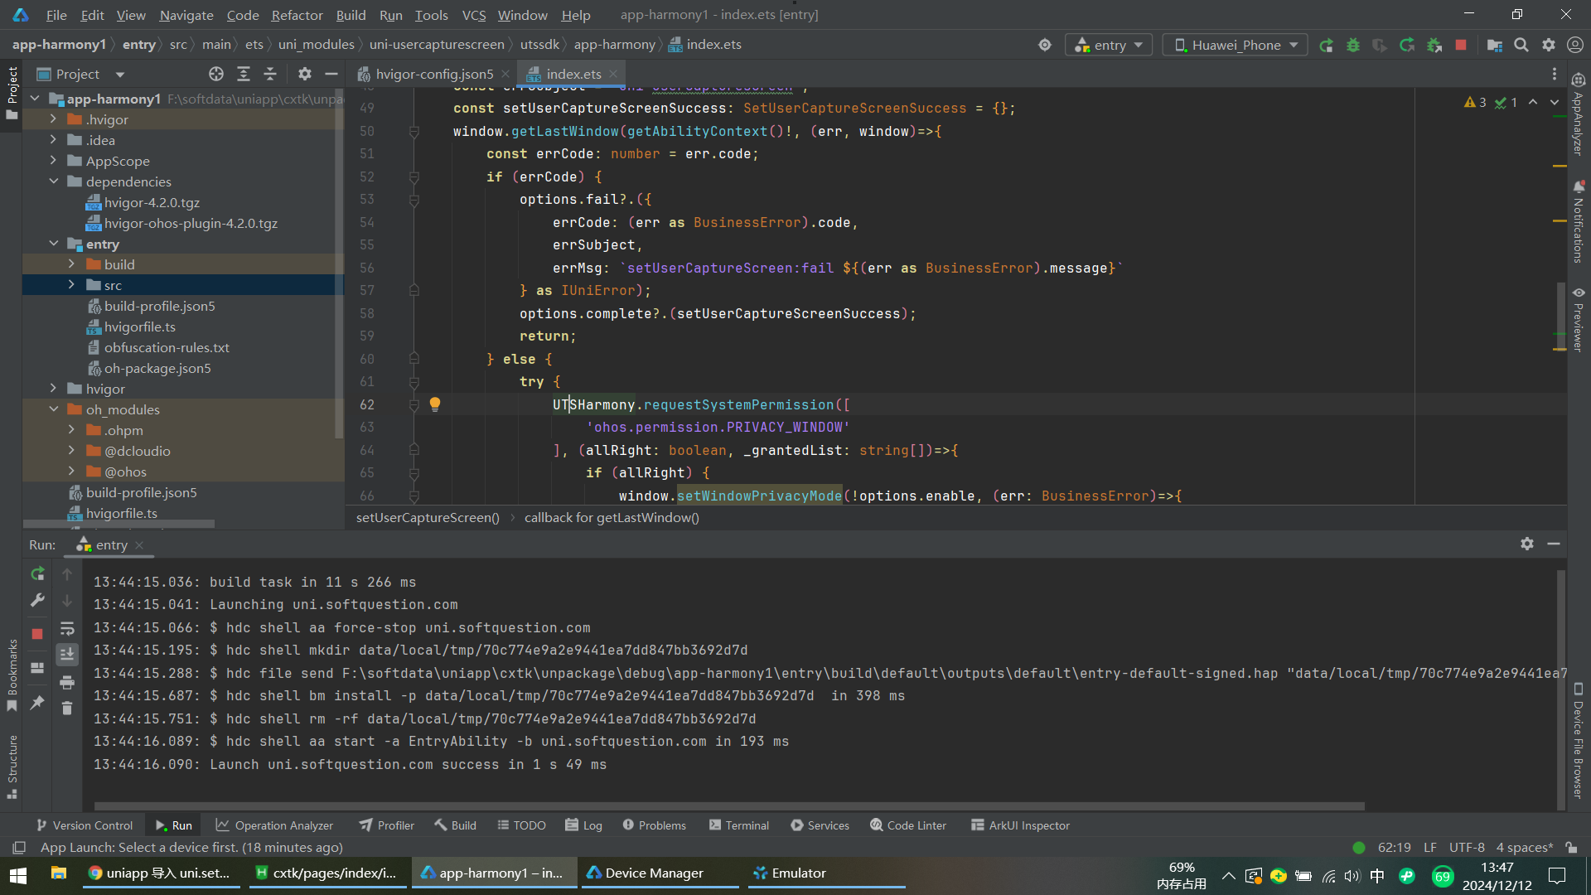1591x895 pixels.
Task: Select hvigor-4.2.0.tgz file in tree
Action: tap(152, 202)
